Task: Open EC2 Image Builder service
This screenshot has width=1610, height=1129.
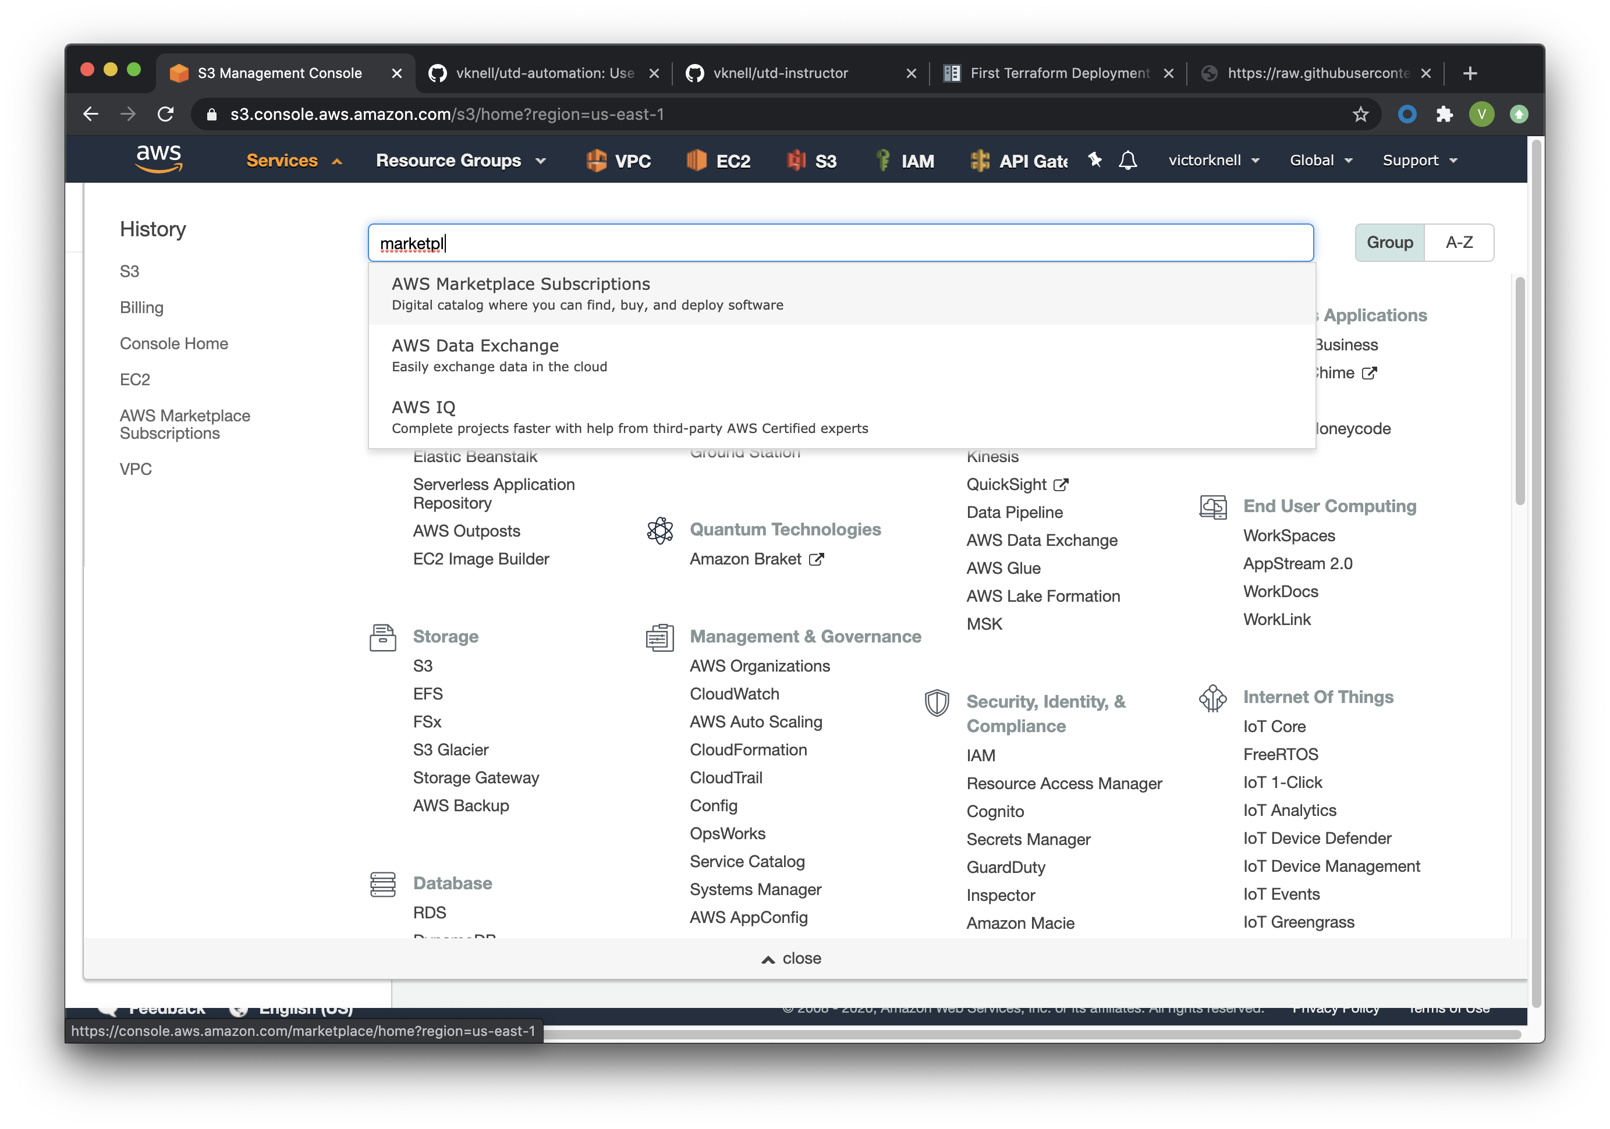Action: click(481, 559)
